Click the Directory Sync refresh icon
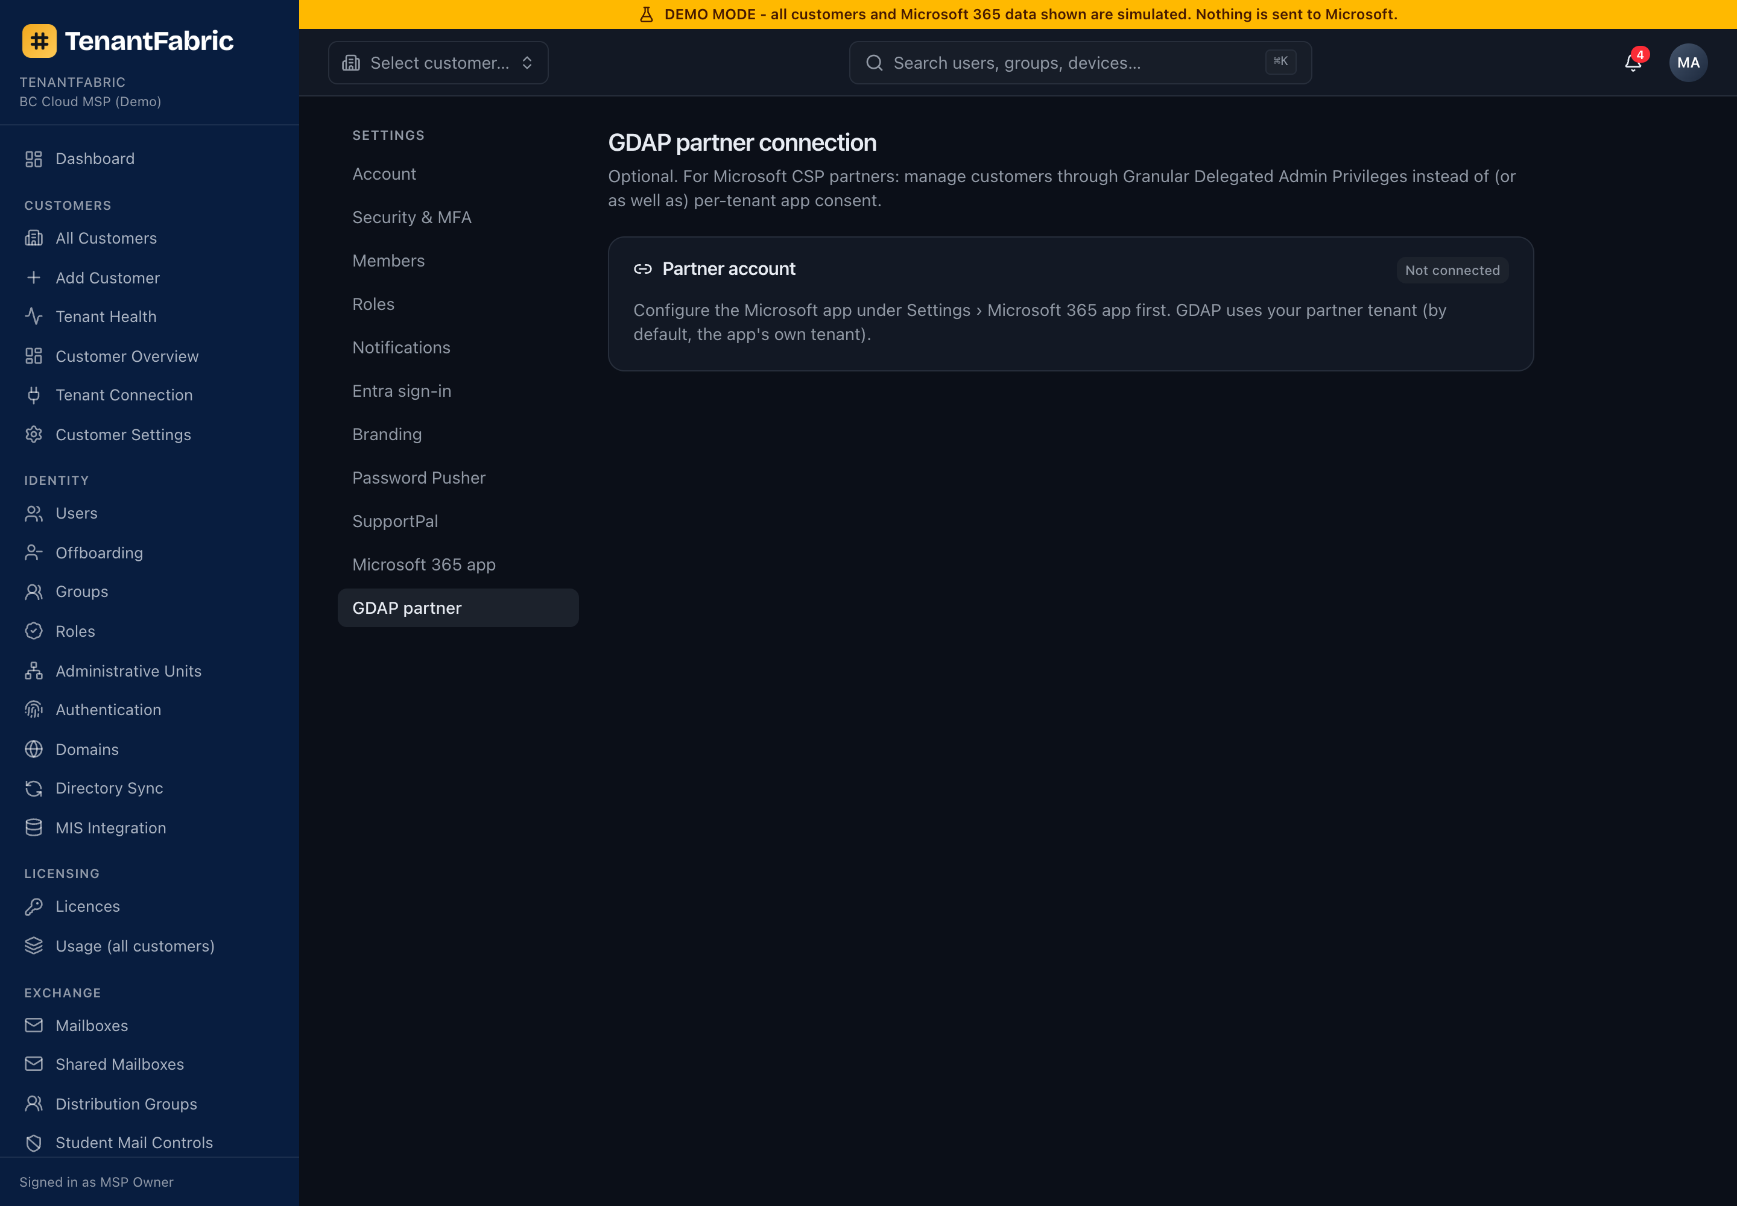Image resolution: width=1737 pixels, height=1206 pixels. (x=33, y=788)
